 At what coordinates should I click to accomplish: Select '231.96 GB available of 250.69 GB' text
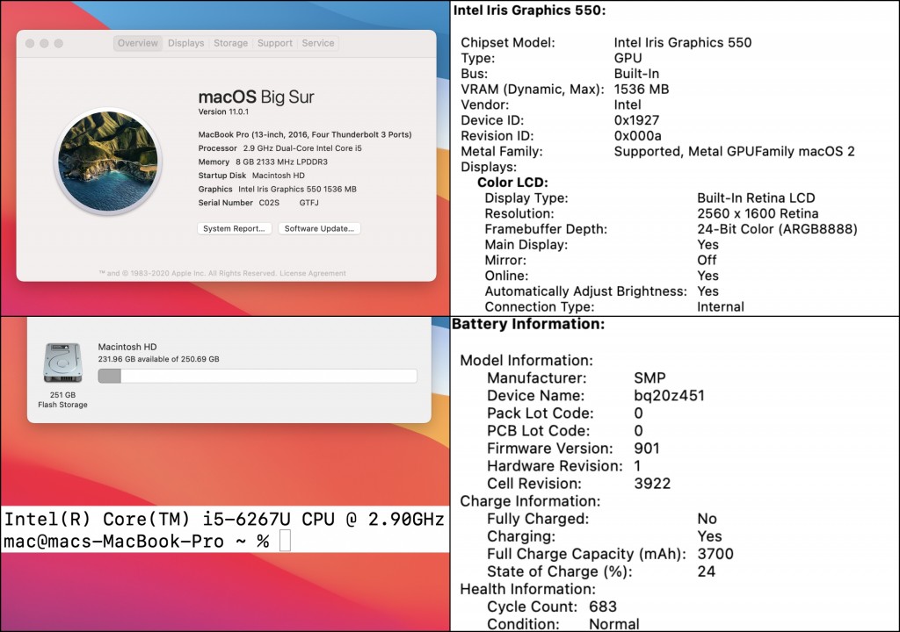(158, 359)
